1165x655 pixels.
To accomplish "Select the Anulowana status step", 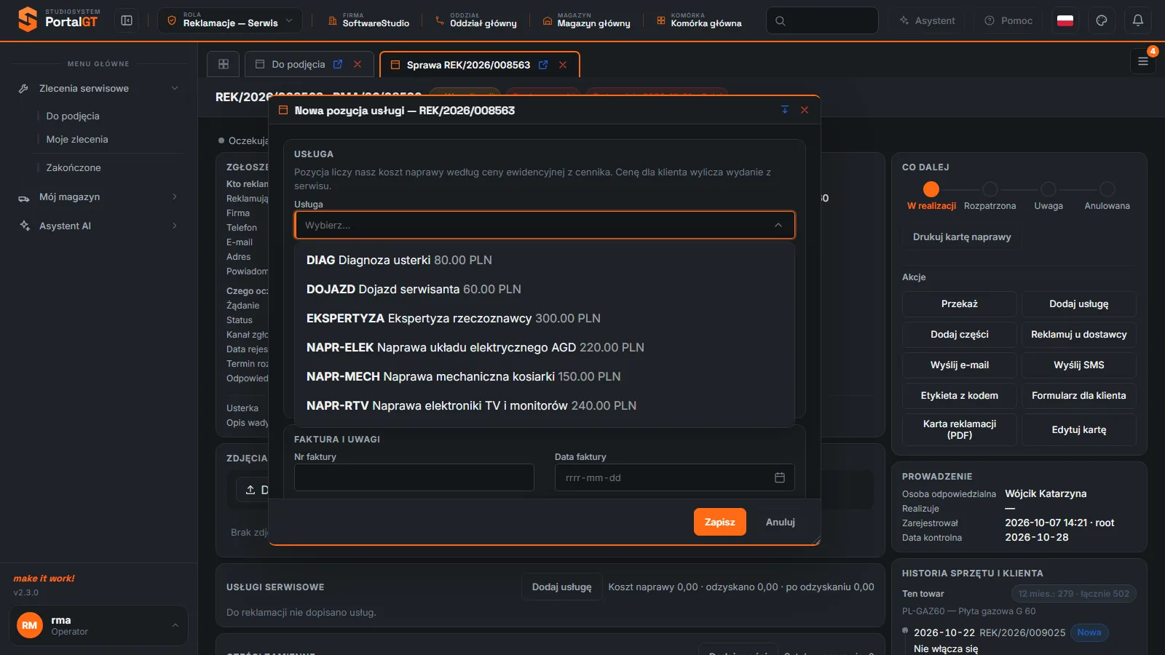I will (x=1107, y=196).
